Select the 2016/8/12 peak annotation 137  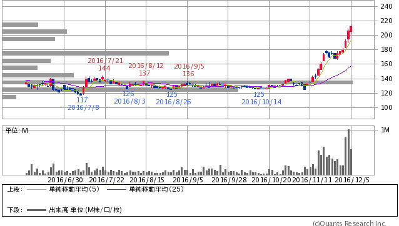tap(144, 73)
